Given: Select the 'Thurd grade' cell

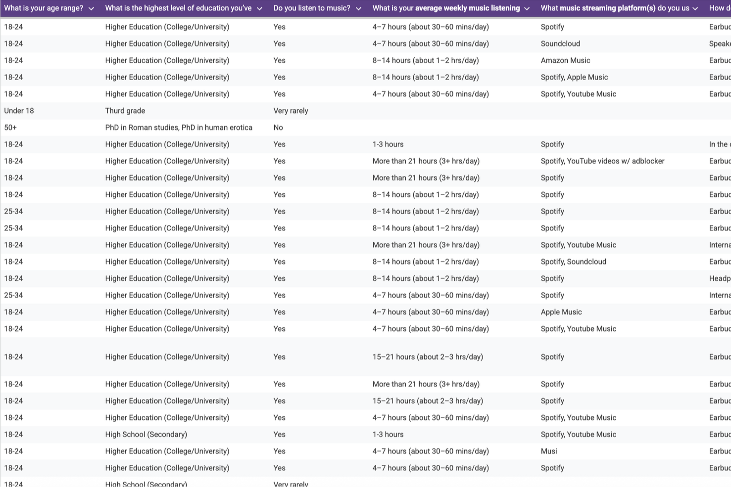Looking at the screenshot, I should [x=125, y=111].
